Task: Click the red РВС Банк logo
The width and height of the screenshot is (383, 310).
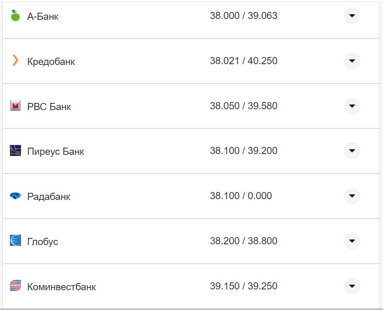Action: pyautogui.click(x=15, y=106)
